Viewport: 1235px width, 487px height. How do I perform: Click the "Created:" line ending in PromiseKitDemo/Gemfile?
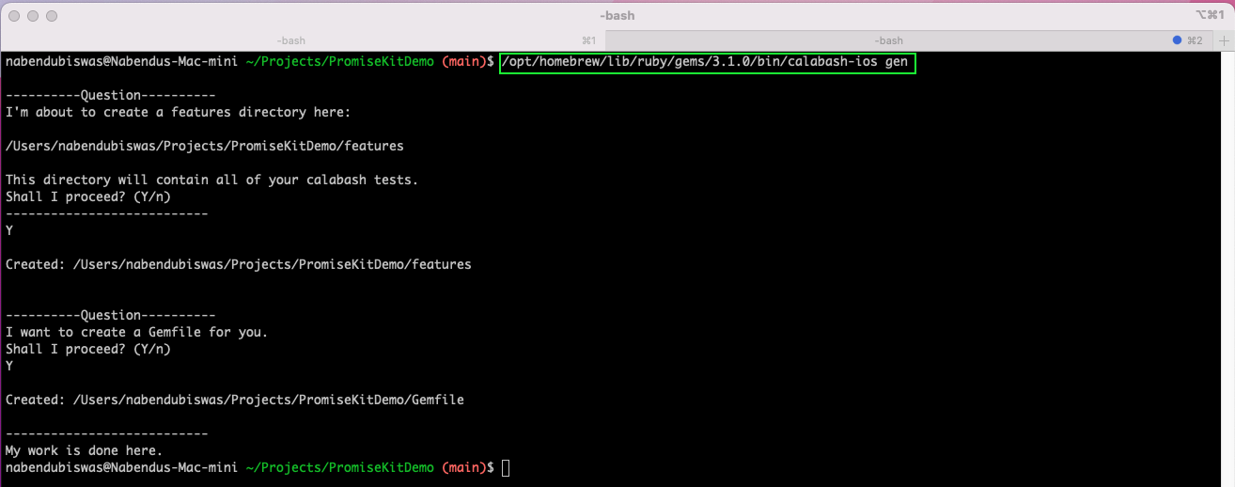click(x=235, y=400)
